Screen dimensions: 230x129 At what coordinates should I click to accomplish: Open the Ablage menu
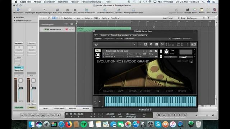37,2
